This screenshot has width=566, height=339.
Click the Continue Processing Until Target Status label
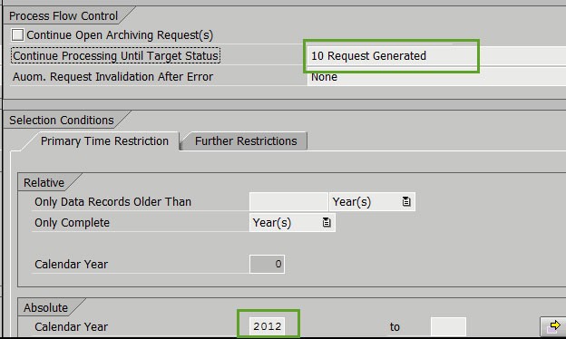(x=115, y=56)
